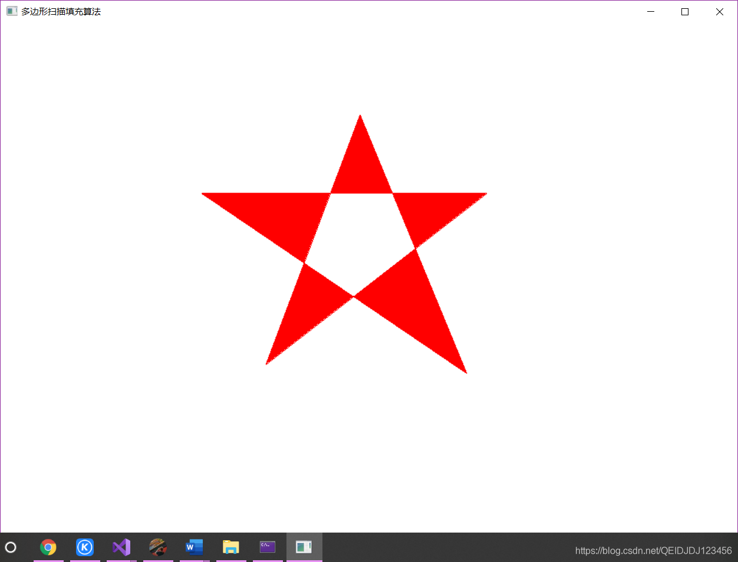738x562 pixels.
Task: Open the blue K music app icon
Action: (x=85, y=547)
